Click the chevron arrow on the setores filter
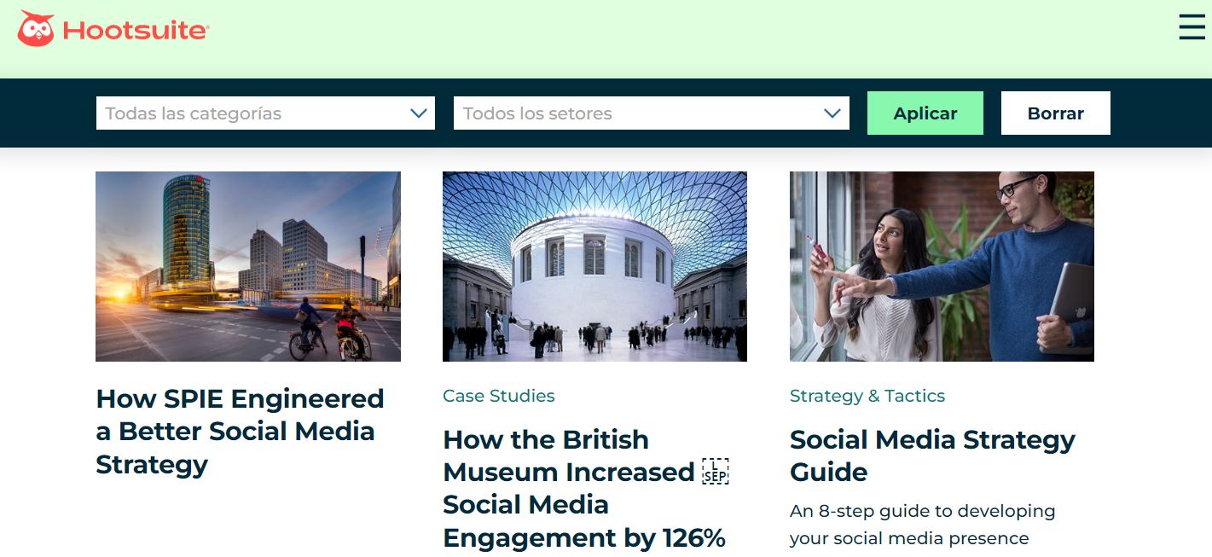The image size is (1212, 557). (x=832, y=113)
